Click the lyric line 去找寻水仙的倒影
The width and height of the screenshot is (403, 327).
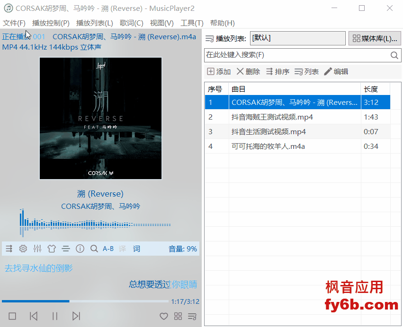pyautogui.click(x=38, y=268)
